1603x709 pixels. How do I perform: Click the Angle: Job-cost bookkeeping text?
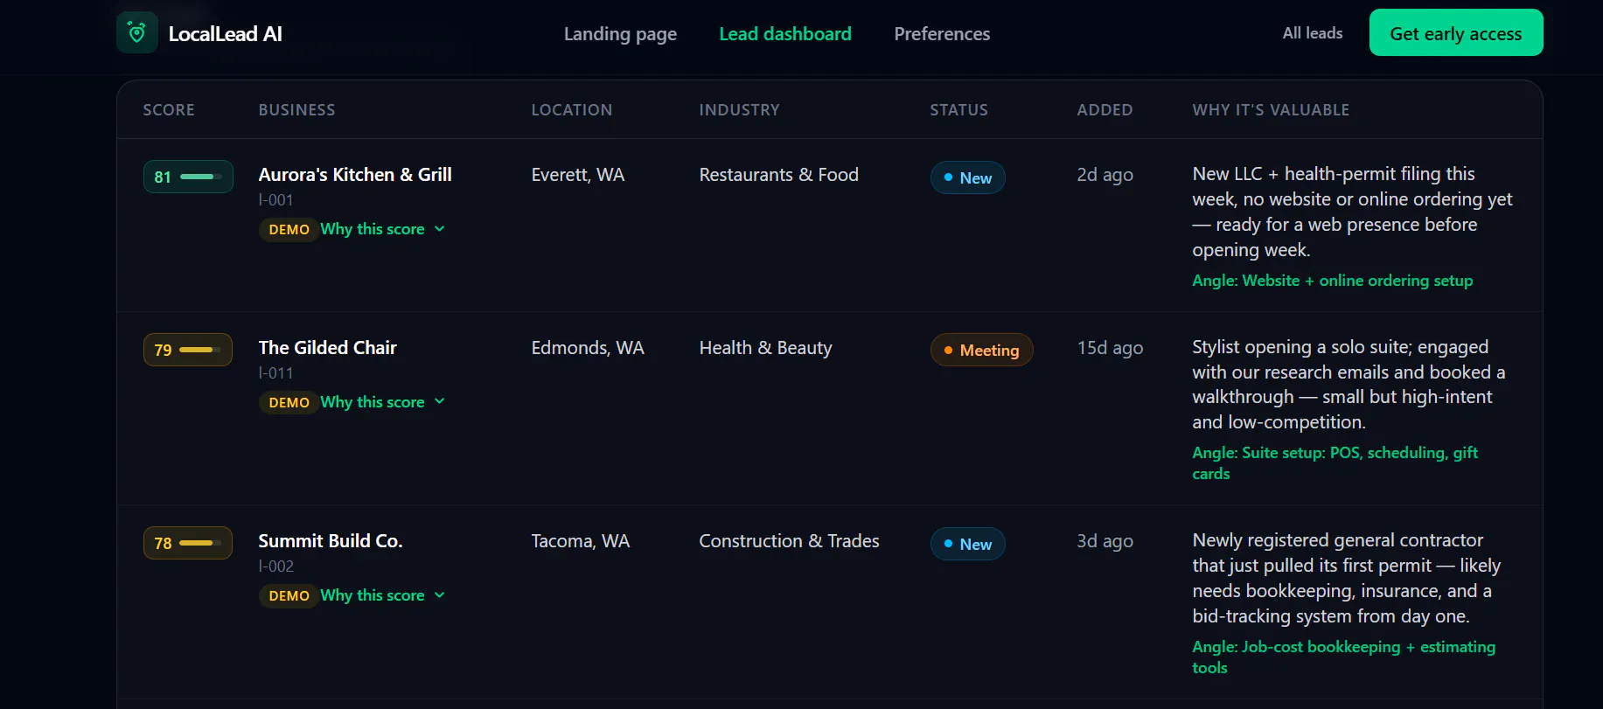(1344, 657)
